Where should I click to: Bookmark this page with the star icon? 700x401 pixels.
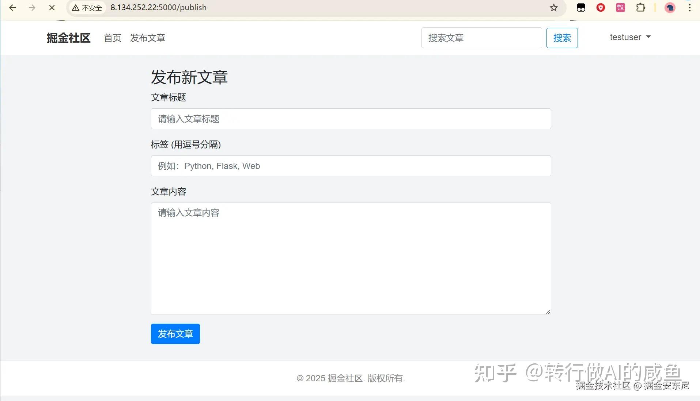click(554, 8)
